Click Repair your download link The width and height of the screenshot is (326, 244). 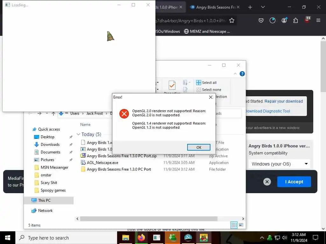coord(284,101)
